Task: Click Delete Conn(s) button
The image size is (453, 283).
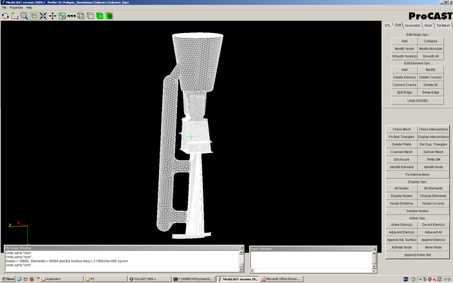Action: pos(430,78)
